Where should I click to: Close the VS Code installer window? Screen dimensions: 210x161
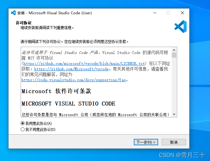(x=182, y=13)
